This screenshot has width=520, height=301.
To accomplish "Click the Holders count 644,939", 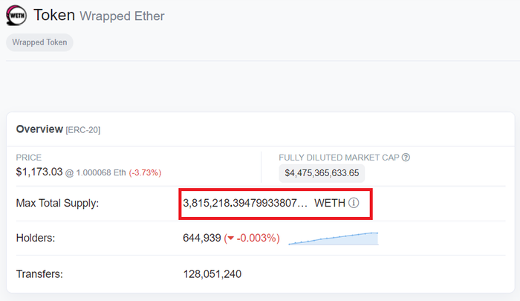I will (x=201, y=238).
